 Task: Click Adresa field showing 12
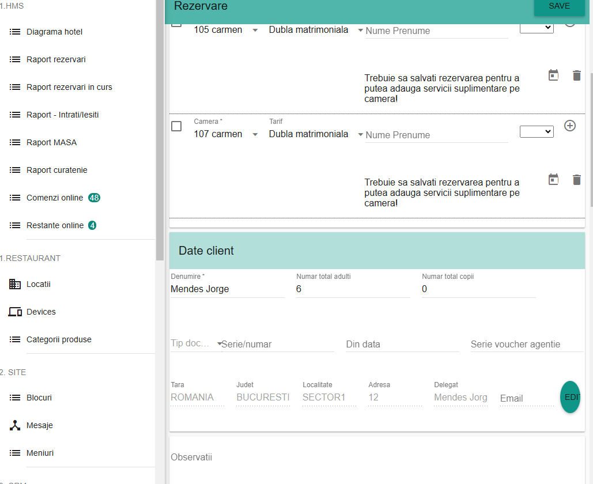coord(395,397)
